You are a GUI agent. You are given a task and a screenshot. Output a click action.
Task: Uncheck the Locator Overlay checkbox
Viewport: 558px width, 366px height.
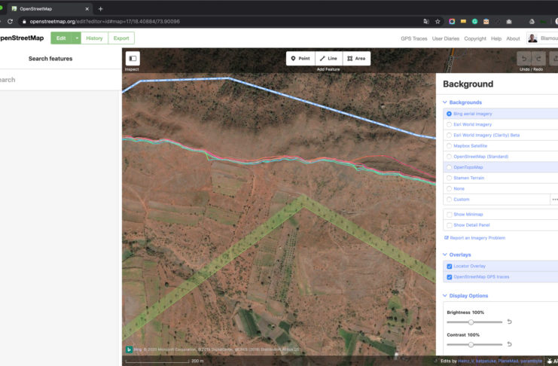tap(450, 267)
